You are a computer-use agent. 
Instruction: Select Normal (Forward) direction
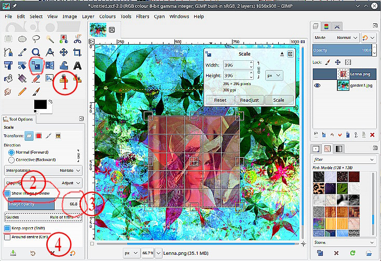pos(11,153)
